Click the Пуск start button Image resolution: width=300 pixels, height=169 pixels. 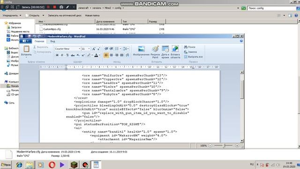click(6, 165)
